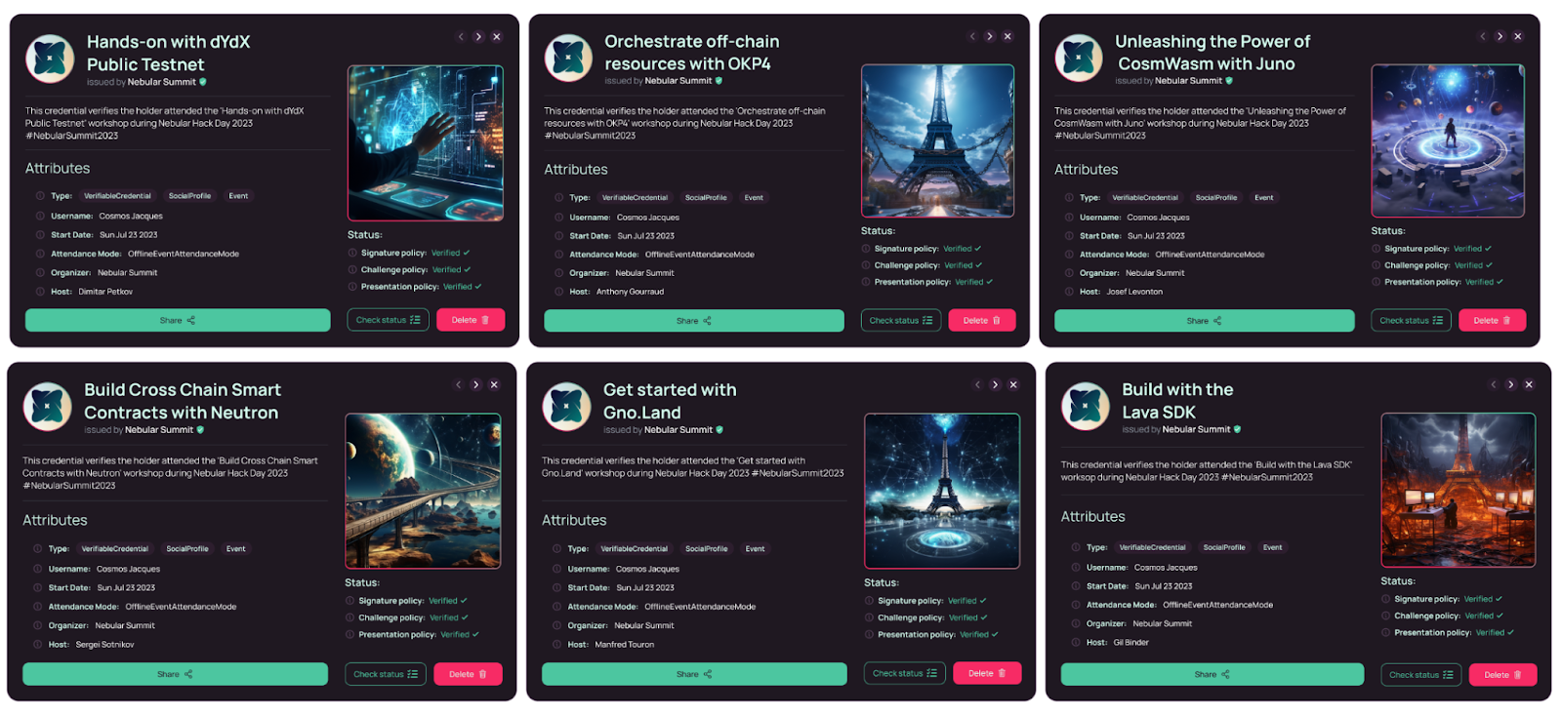Open planet and bridge image on Neutron card

(x=424, y=491)
